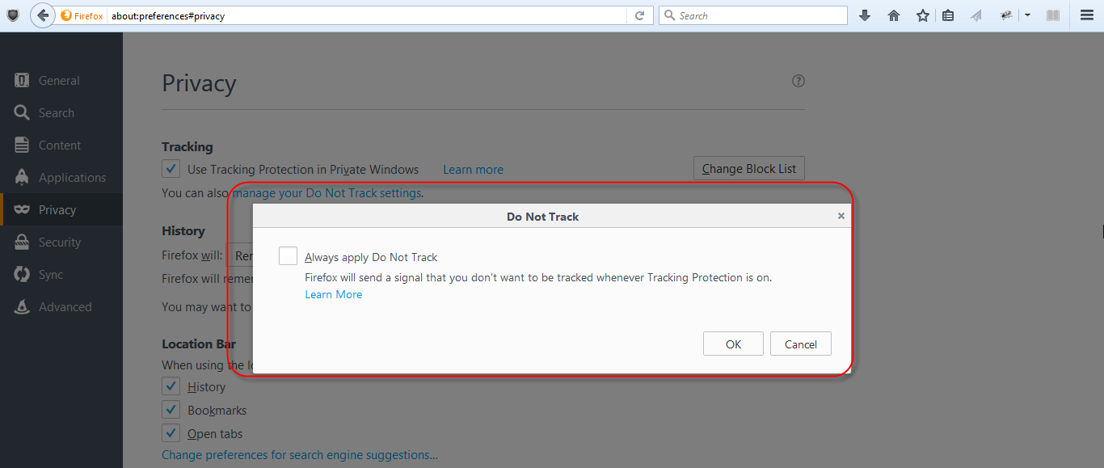Open the extension dropdown arrow in toolbar
1104x468 pixels.
1027,15
